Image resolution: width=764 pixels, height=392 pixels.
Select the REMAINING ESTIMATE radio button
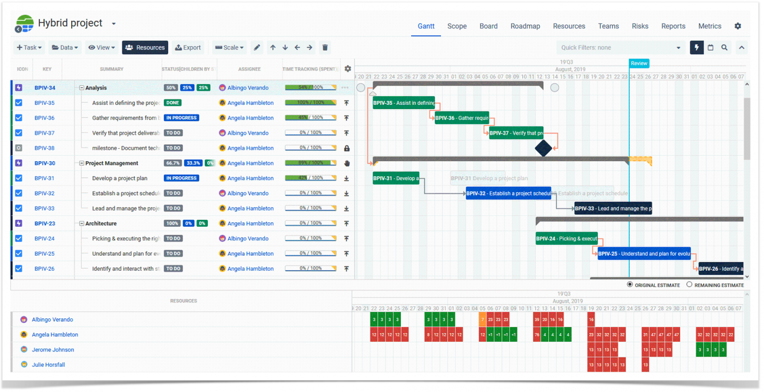point(689,285)
